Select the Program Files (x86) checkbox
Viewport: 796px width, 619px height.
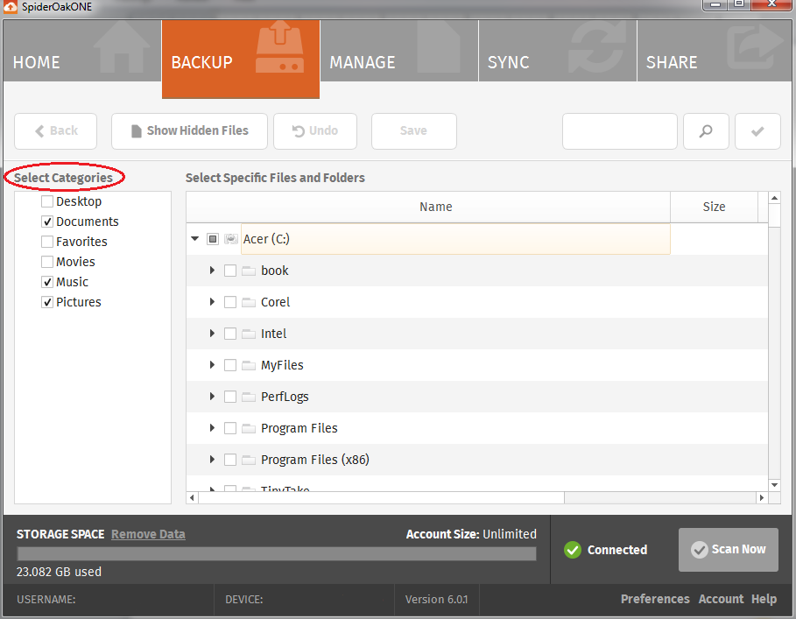coord(230,459)
